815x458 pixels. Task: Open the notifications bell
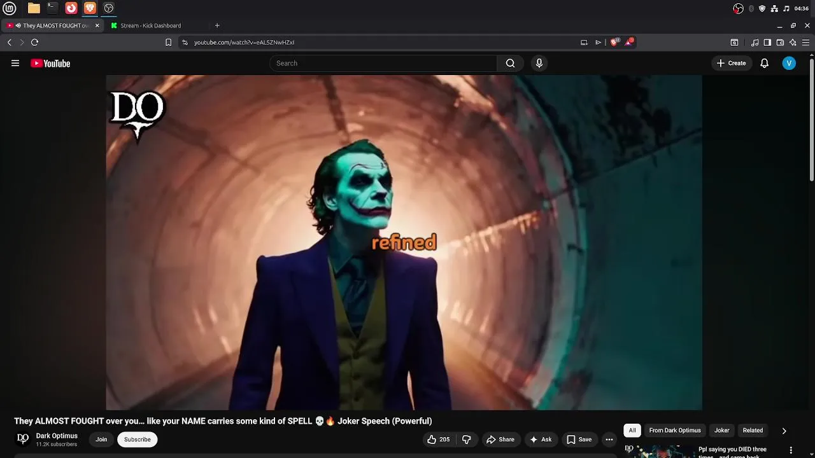point(765,63)
